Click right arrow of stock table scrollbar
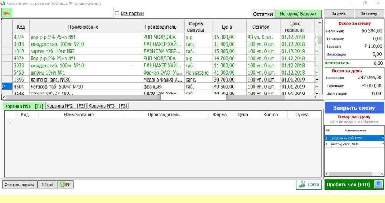This screenshot has width=385, height=203. [316, 97]
